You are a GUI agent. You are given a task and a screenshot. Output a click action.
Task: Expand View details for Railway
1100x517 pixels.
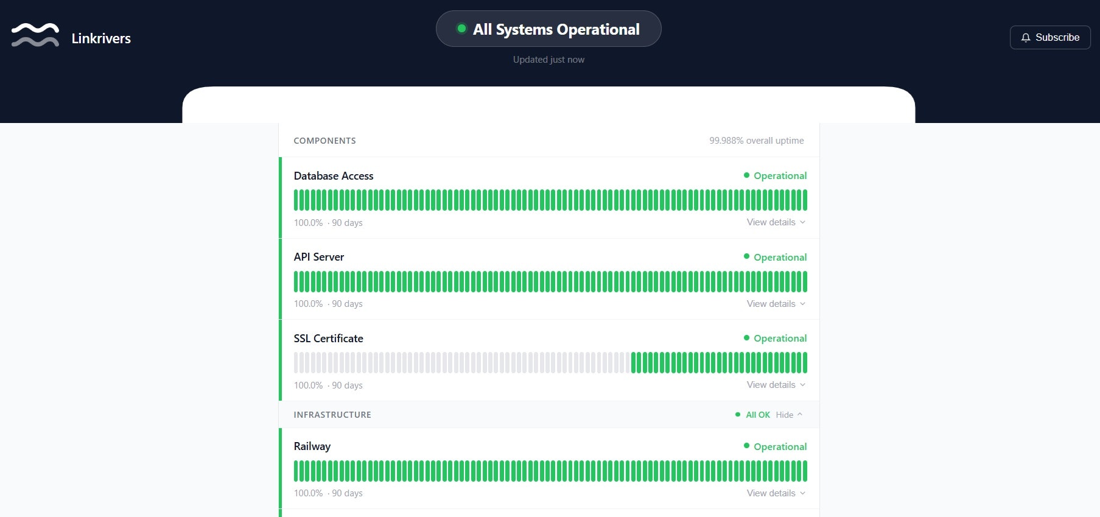pyautogui.click(x=776, y=493)
